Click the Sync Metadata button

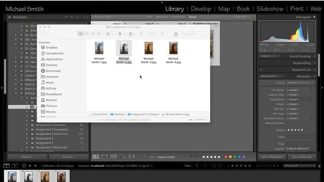272,157
